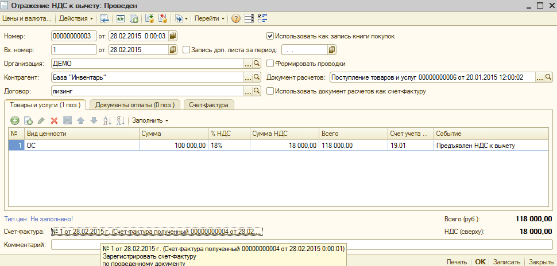557x266 pixels.
Task: Uncheck Использовать как запись книги покупок
Action: tap(270, 36)
